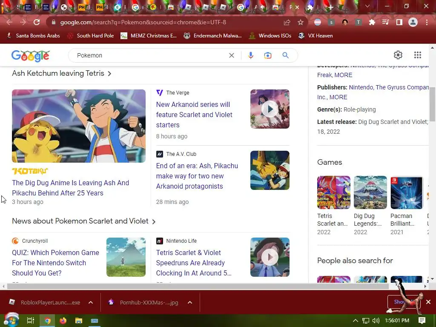Open File Explorer from the taskbar
Screen dimensions: 436x327
tap(79, 321)
